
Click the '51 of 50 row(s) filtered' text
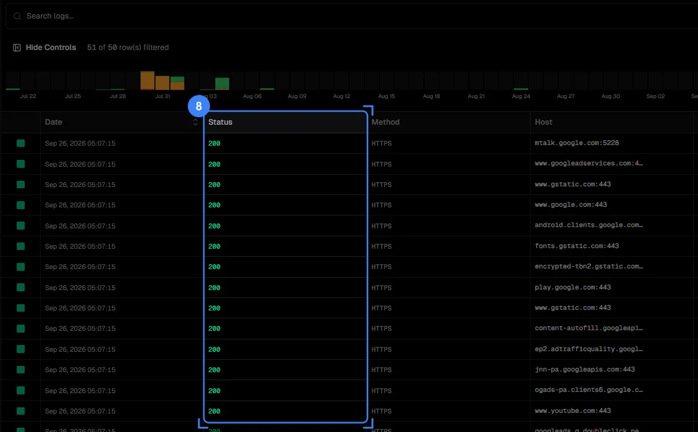click(x=128, y=47)
